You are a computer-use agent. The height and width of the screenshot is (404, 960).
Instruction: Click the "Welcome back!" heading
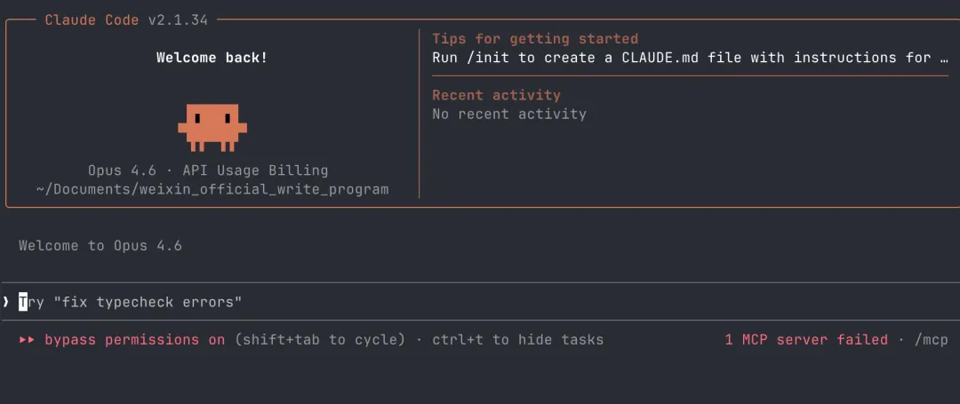(212, 58)
